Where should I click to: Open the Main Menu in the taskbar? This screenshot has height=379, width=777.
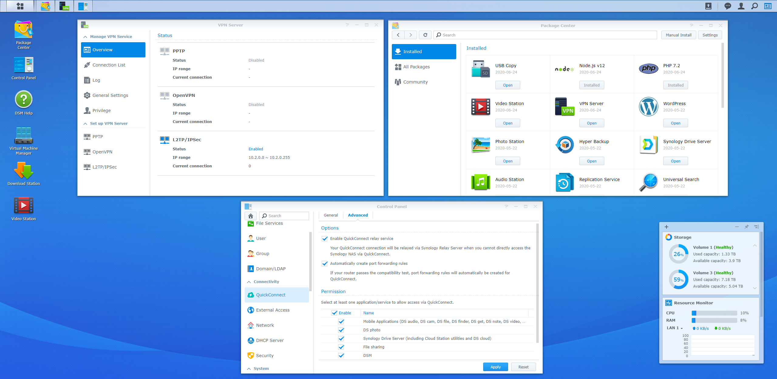tap(20, 6)
